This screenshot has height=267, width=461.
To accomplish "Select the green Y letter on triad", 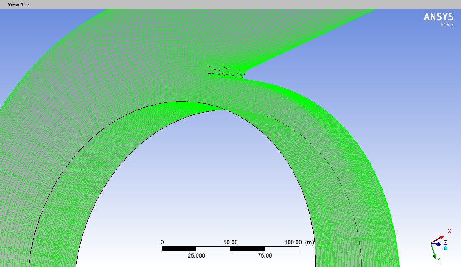I will (439, 260).
